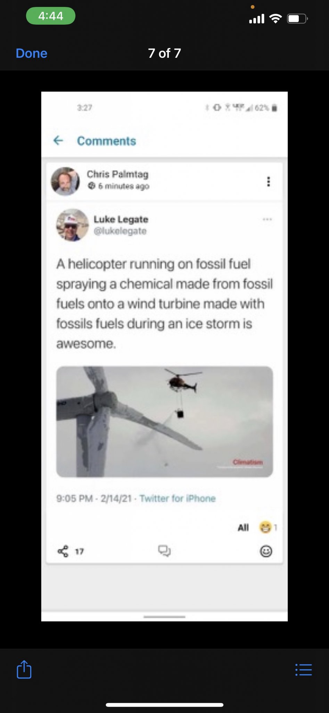Image resolution: width=329 pixels, height=713 pixels.
Task: Tap Chris Palmtag's profile picture
Action: click(x=65, y=181)
